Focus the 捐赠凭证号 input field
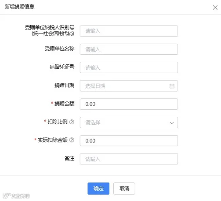 (x=129, y=67)
